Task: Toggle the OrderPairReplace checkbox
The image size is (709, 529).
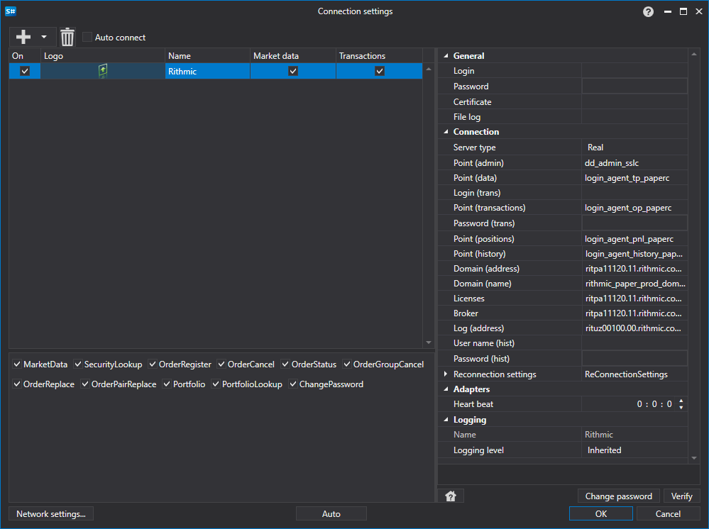Action: coord(85,384)
